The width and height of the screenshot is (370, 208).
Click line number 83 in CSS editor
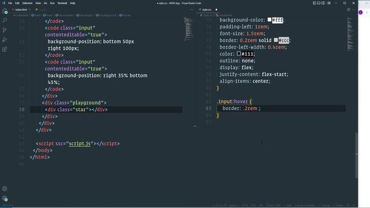coord(208,108)
